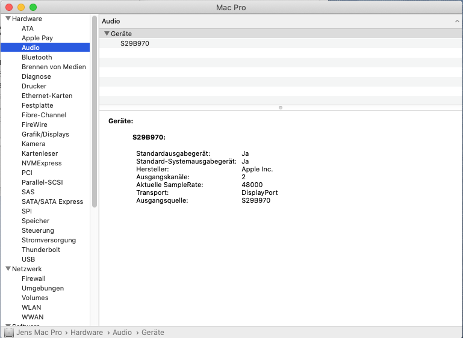463x338 pixels.
Task: Select Steuerung in the sidebar
Action: [38, 230]
